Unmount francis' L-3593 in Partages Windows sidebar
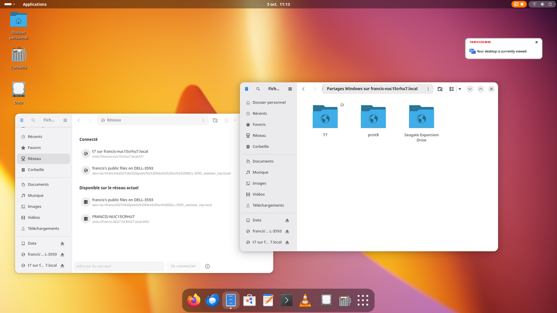 pyautogui.click(x=287, y=231)
